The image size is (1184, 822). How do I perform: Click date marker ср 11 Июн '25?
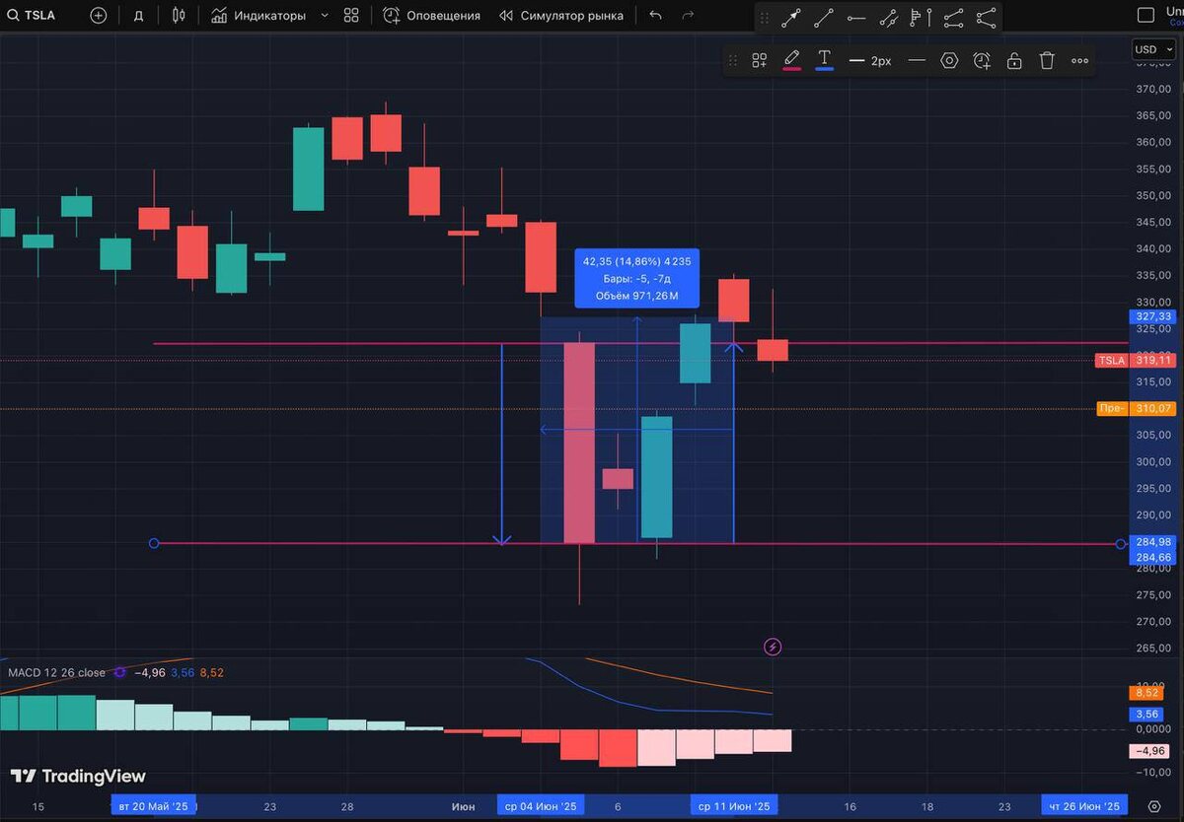tap(733, 806)
